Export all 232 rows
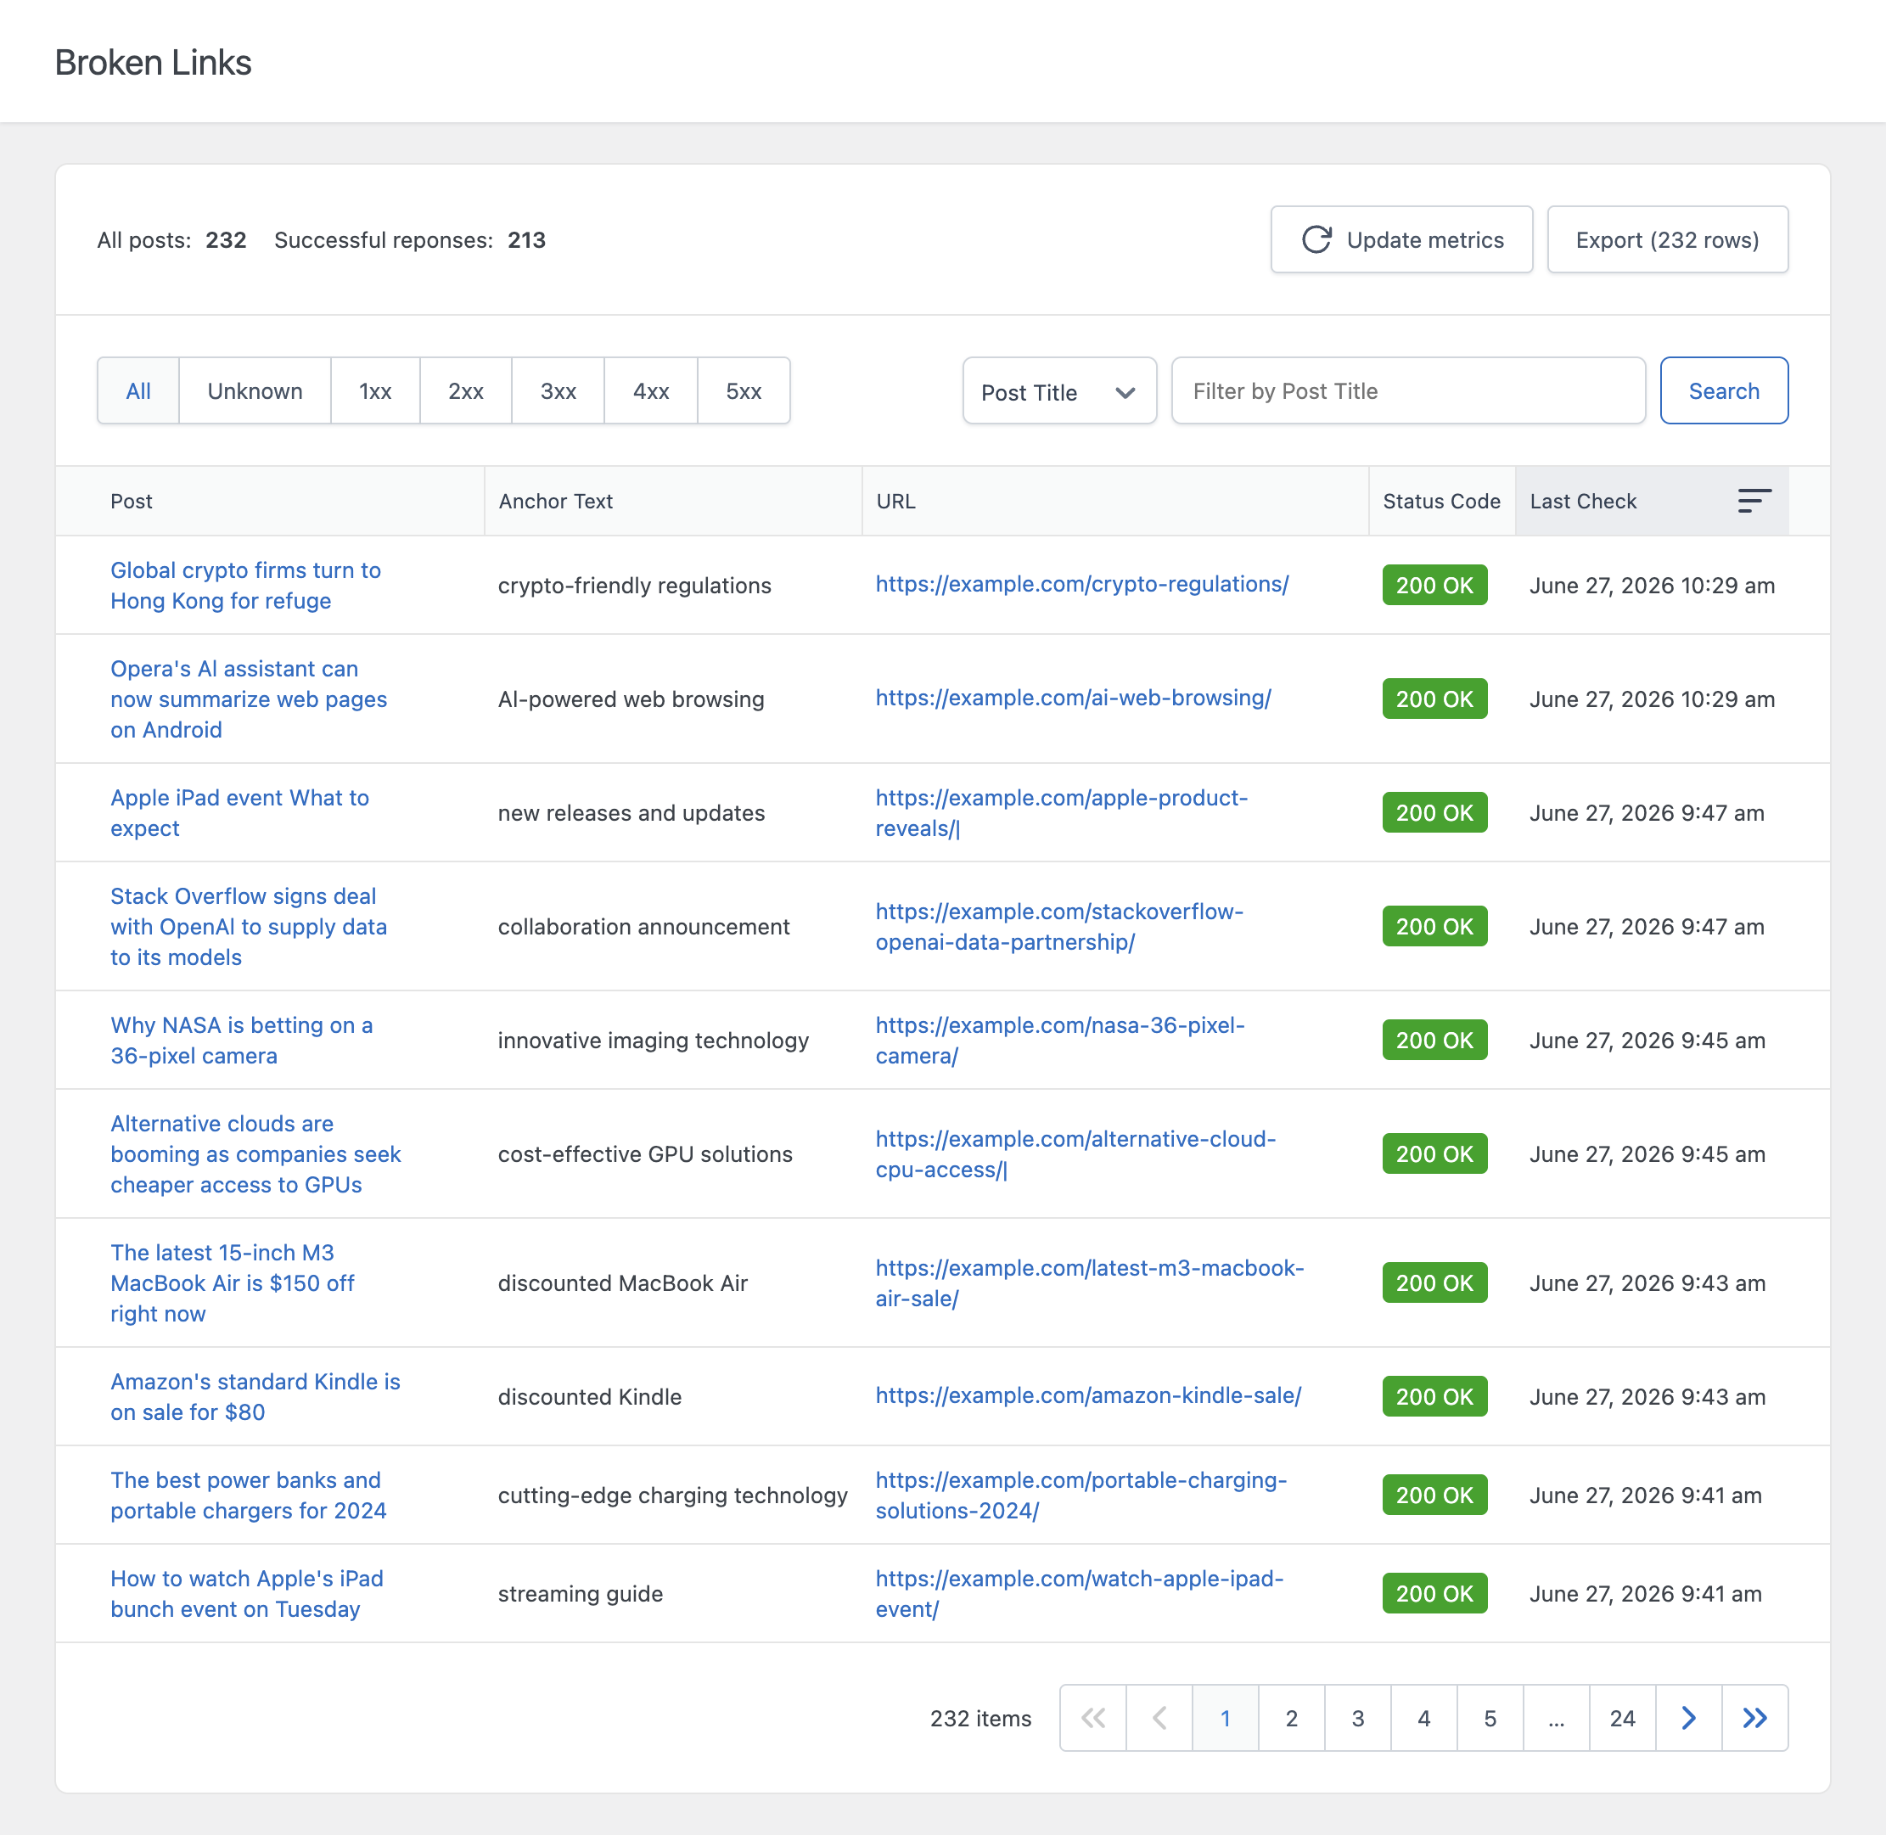 click(x=1667, y=239)
